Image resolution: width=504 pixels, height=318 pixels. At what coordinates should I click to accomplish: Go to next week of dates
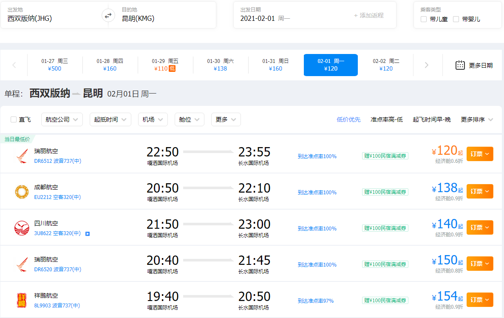coord(427,65)
